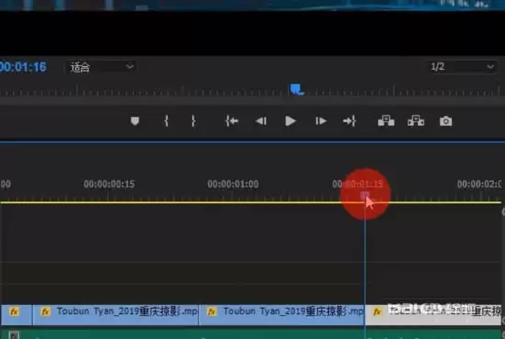The height and width of the screenshot is (339, 505).
Task: Click the 00:01:16 timecode field
Action: point(23,67)
